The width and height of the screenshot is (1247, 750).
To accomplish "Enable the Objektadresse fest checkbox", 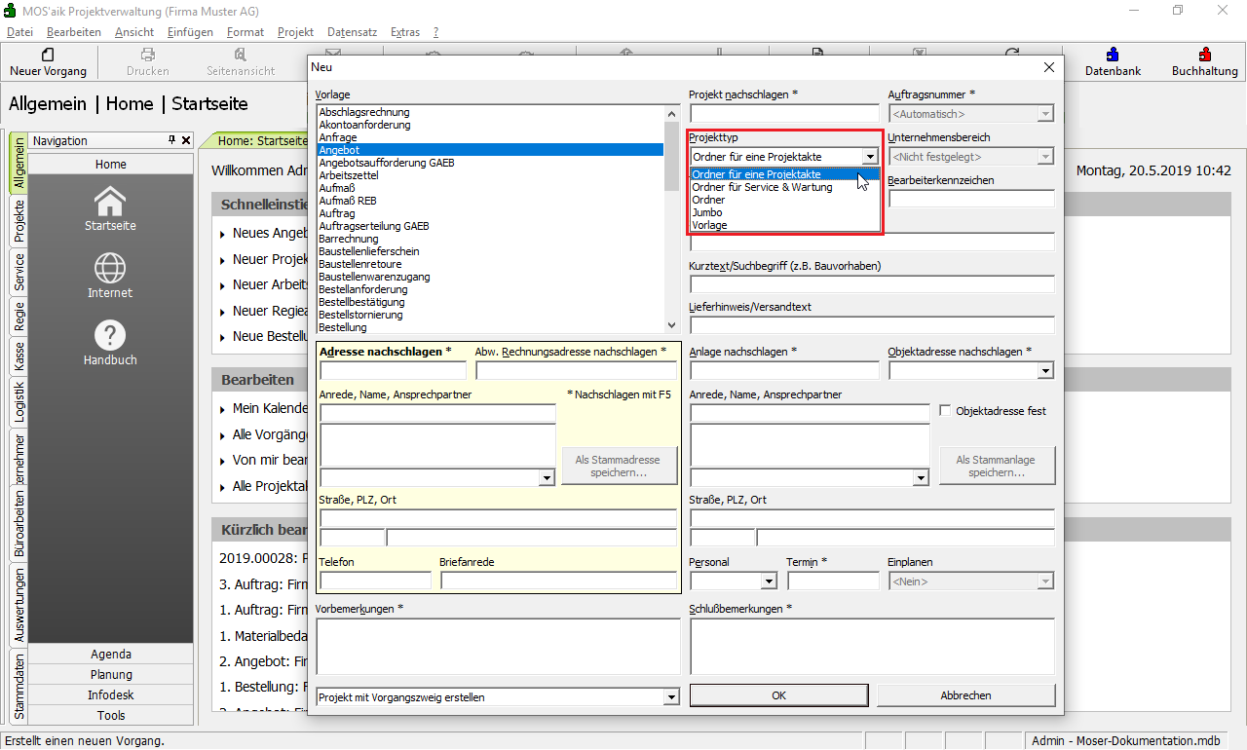I will click(x=945, y=411).
